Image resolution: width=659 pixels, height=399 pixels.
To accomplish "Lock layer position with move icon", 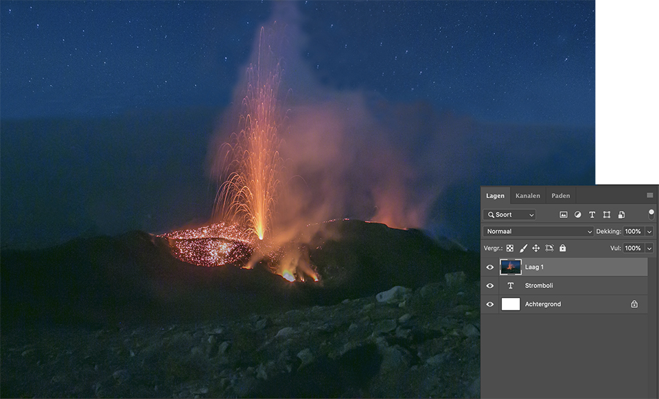I will click(x=536, y=248).
